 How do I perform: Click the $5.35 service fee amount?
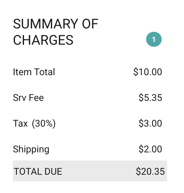click(150, 98)
